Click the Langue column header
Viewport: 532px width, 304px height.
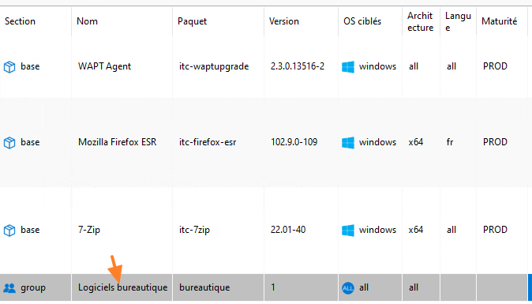click(x=458, y=21)
